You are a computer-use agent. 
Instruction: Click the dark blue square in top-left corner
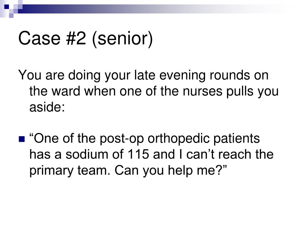(x=6, y=7)
